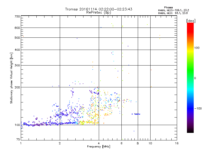Click the y-axis tick label '600'
The width and height of the screenshot is (208, 156).
coord(17,28)
